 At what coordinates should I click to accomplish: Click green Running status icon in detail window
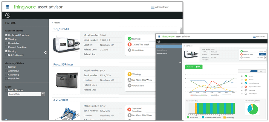pyautogui.click(x=242, y=51)
